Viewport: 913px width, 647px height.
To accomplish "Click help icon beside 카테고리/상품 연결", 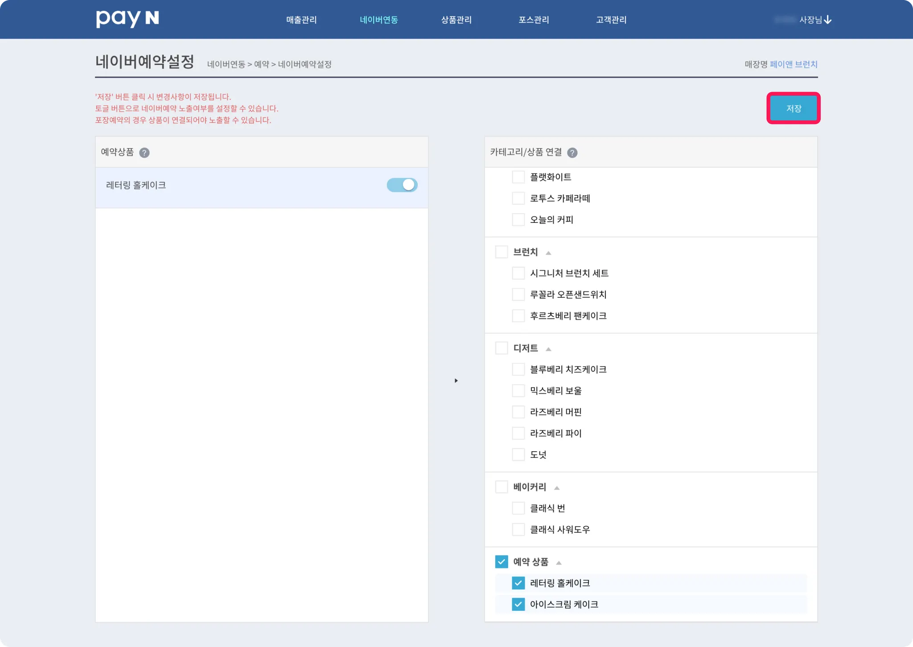I will [x=572, y=152].
